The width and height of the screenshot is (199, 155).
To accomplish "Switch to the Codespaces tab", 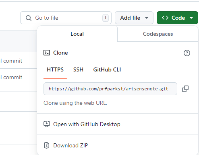I will (x=158, y=34).
